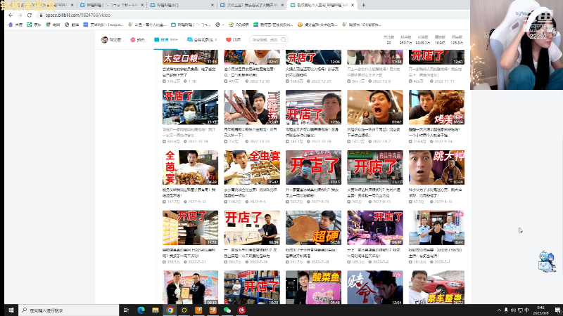Image resolution: width=563 pixels, height=316 pixels.
Task: Open NetEase Cloud Music from the taskbar
Action: (241, 310)
